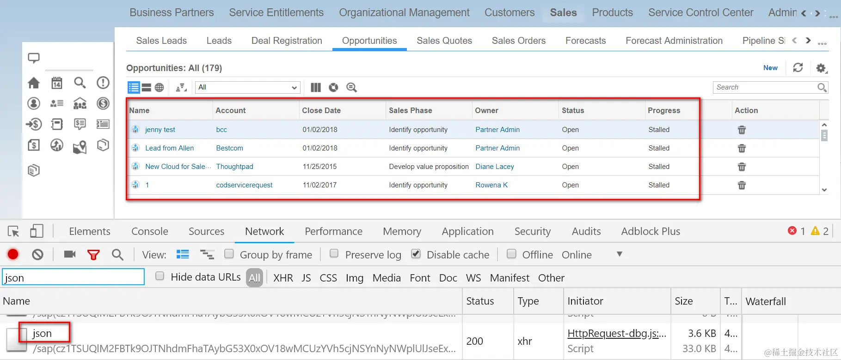Image resolution: width=841 pixels, height=360 pixels.
Task: Open the All opportunities filter dropdown
Action: (x=248, y=87)
